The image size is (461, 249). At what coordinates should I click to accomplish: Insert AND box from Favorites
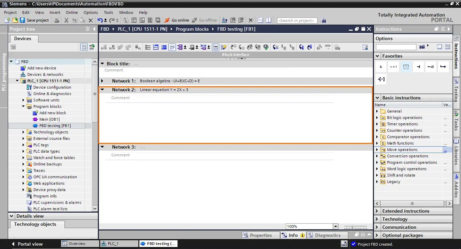click(x=381, y=67)
